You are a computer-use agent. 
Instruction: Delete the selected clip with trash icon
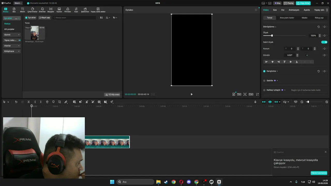point(47,102)
